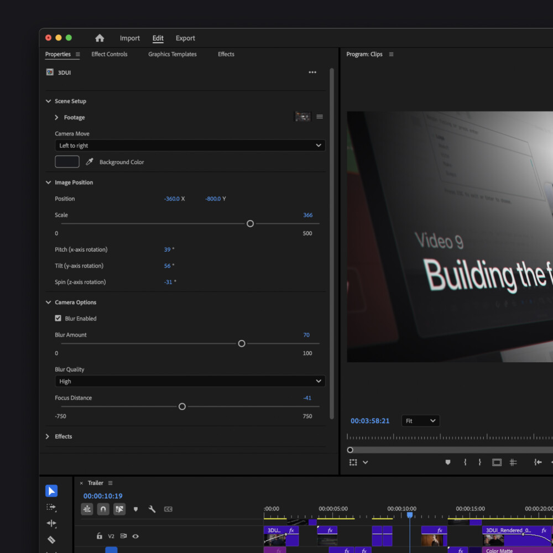The image size is (553, 553).
Task: Open the Properties panel menu icon
Action: coord(77,54)
